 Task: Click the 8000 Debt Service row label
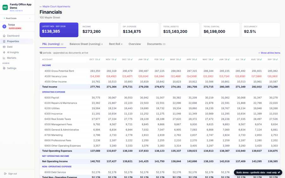tap(55, 172)
